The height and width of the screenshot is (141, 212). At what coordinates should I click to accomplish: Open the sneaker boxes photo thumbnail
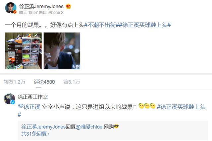pos(24,51)
